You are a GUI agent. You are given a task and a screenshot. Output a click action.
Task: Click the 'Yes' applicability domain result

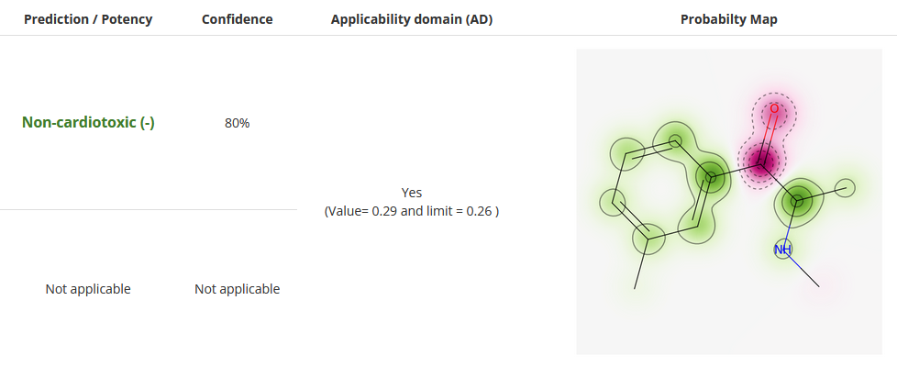pyautogui.click(x=411, y=193)
